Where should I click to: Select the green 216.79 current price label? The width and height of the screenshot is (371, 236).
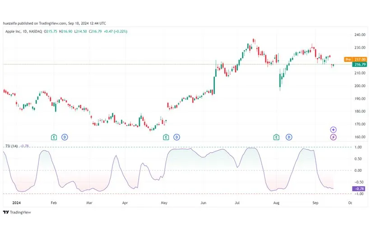coord(360,65)
